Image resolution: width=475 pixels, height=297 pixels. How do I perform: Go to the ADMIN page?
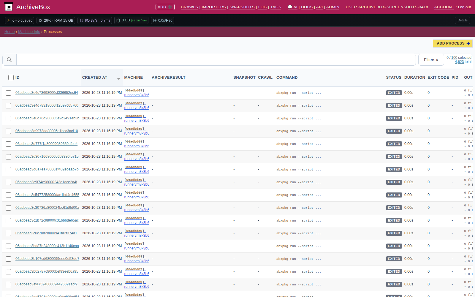pos(333,7)
